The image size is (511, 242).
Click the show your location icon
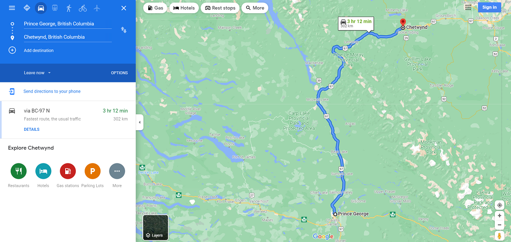500,205
